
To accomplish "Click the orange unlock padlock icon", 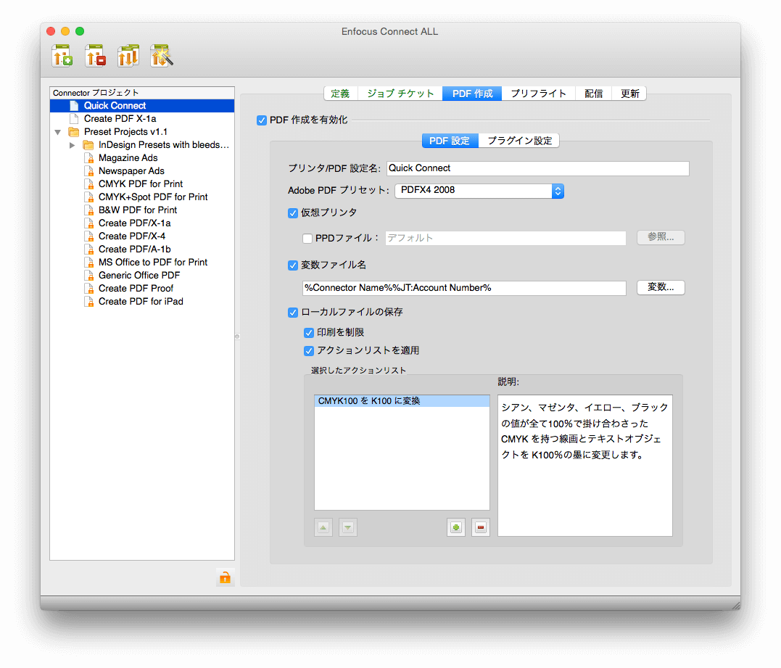I will (225, 577).
